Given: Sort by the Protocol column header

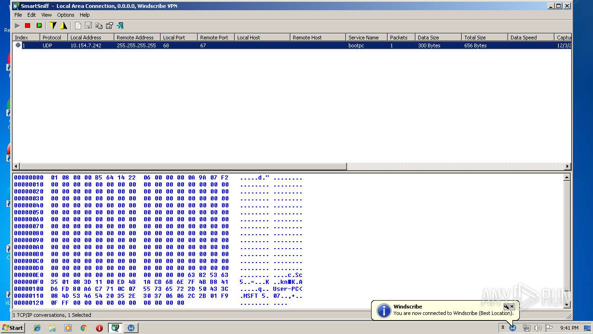Looking at the screenshot, I should (54, 38).
